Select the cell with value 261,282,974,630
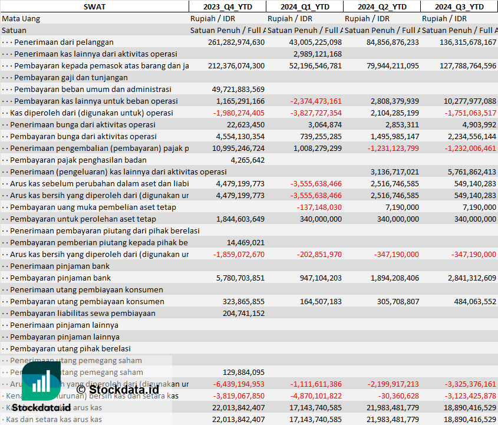Screen dimensions: 498x425 tap(236, 42)
